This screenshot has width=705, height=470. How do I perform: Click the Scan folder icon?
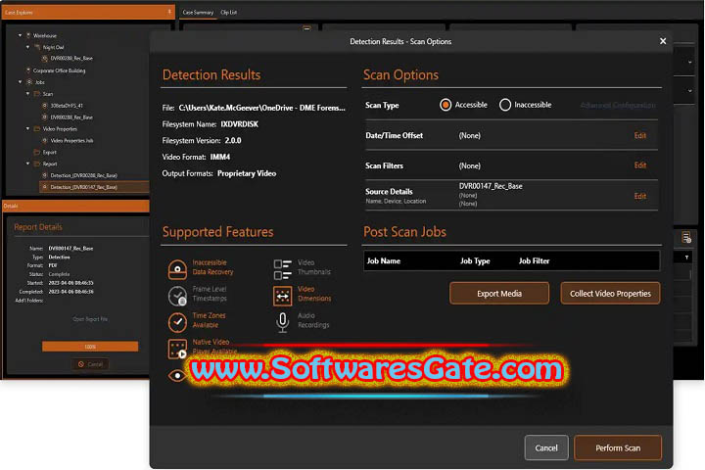pyautogui.click(x=37, y=94)
